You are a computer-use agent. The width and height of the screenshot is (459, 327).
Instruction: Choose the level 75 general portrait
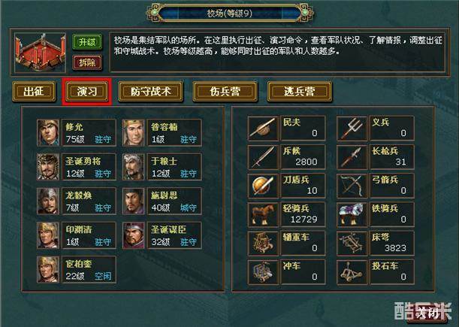click(48, 133)
